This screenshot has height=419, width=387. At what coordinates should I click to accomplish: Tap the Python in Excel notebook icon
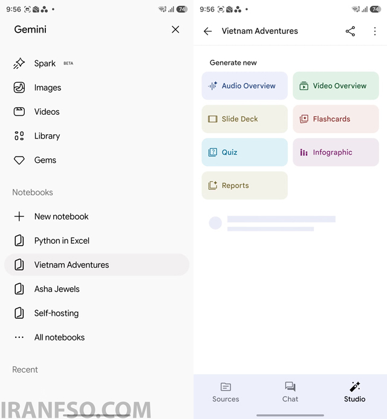[x=19, y=241]
